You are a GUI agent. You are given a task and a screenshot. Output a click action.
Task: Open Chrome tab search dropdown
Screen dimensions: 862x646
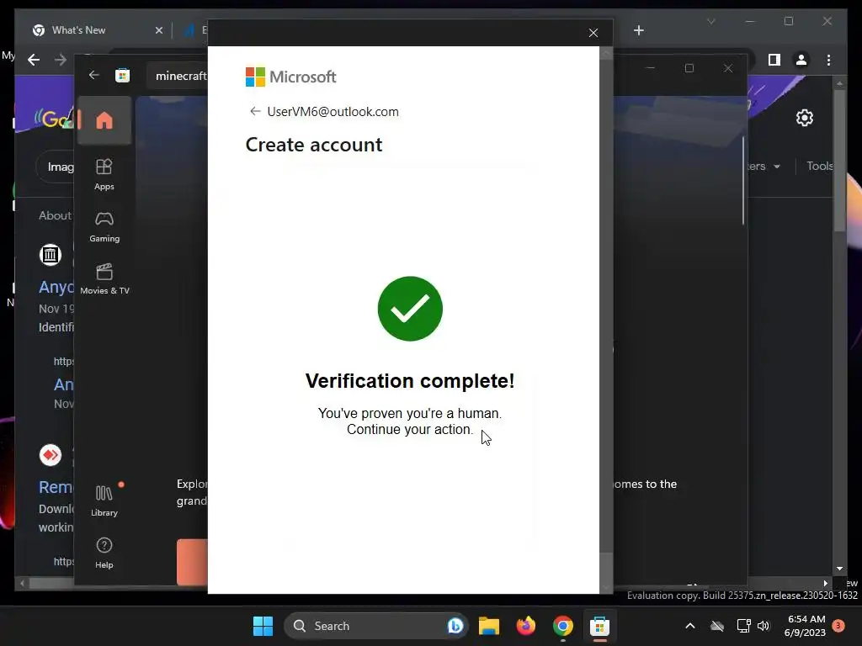[710, 22]
